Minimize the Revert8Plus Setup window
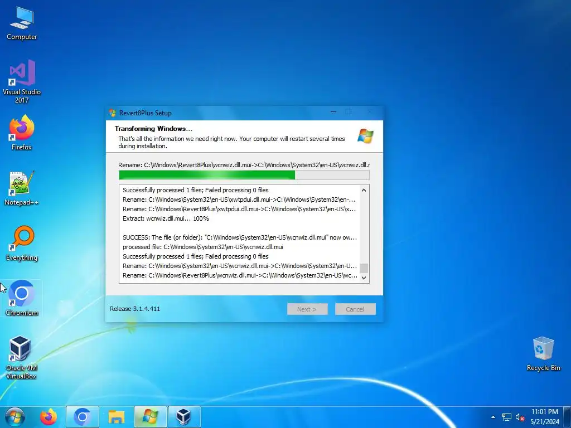The image size is (571, 428). pyautogui.click(x=333, y=112)
